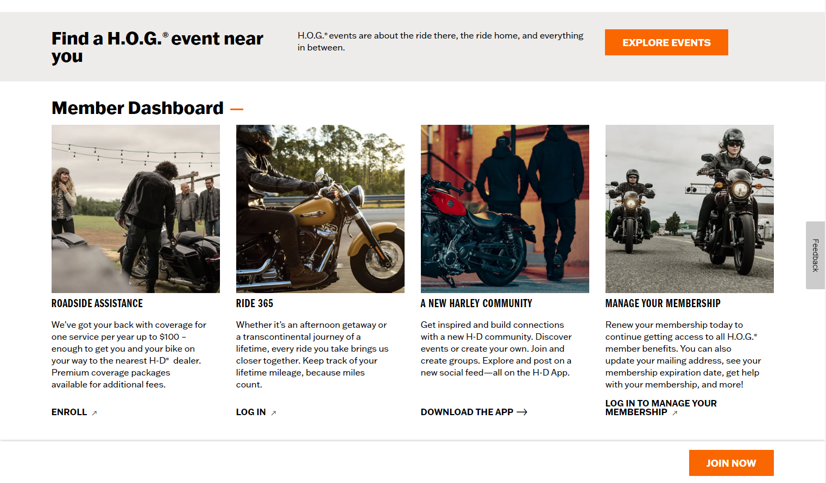Click the external arrow icon beside LOG IN

pyautogui.click(x=274, y=413)
